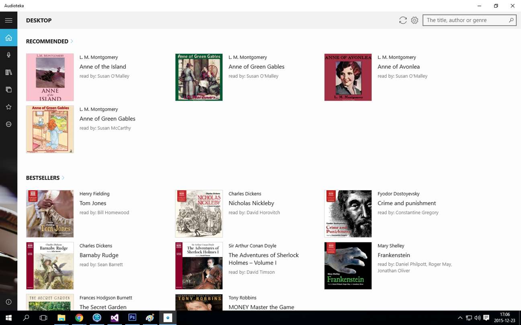Launch Chrome from taskbar
The image size is (521, 325).
pyautogui.click(x=79, y=318)
